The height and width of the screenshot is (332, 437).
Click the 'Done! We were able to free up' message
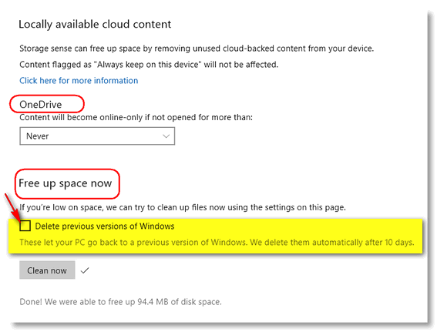tap(121, 302)
